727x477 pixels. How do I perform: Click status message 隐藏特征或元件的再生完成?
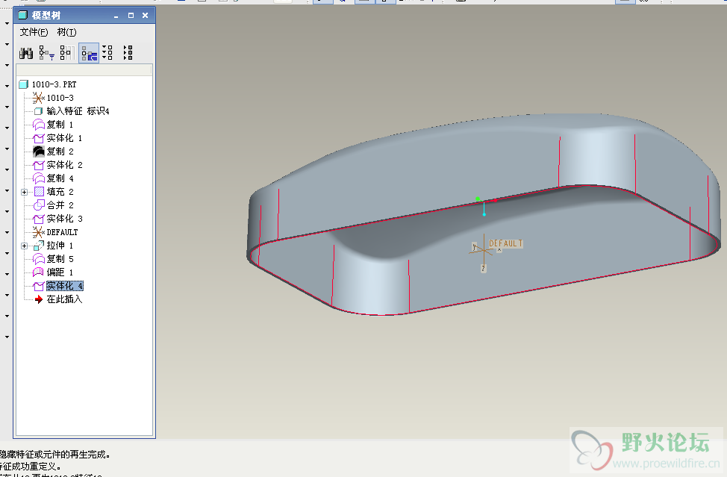click(x=54, y=455)
